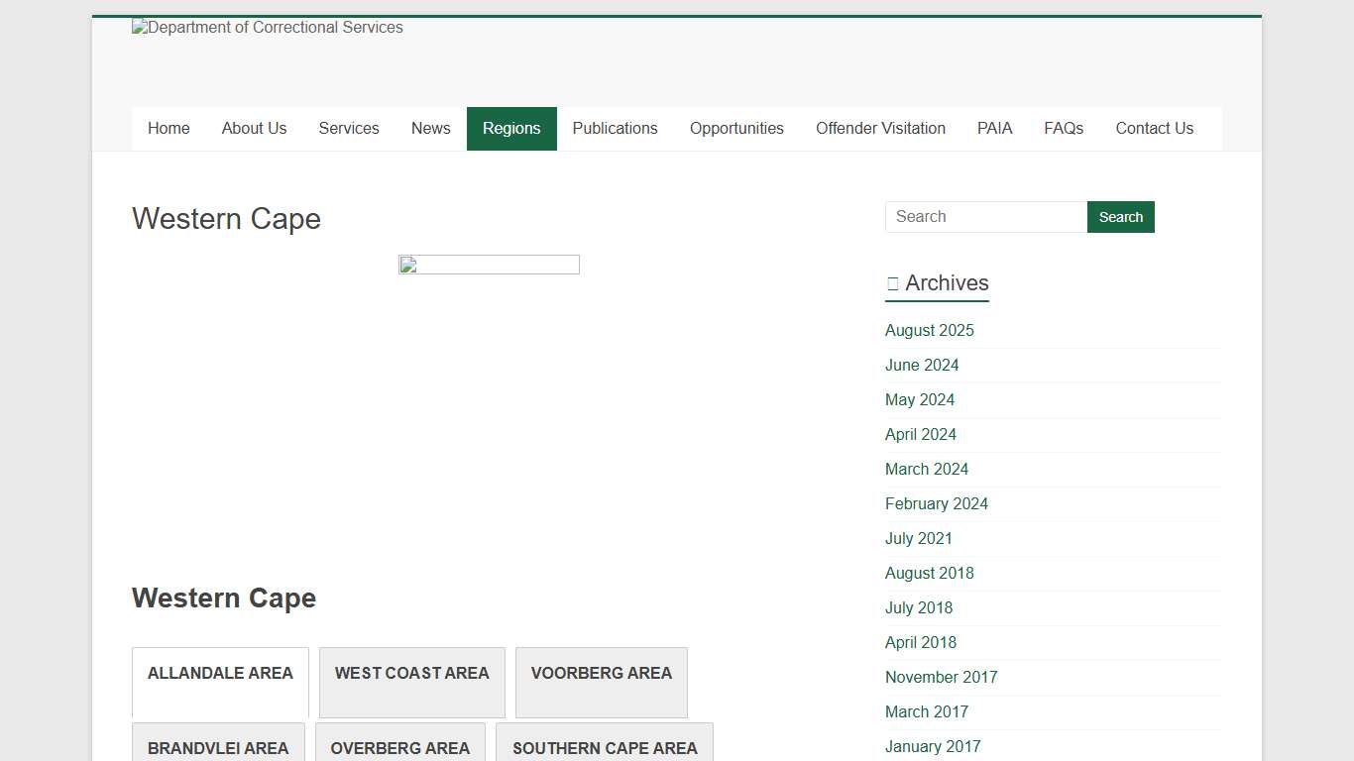Open the PAIA page
1354x761 pixels.
click(x=994, y=129)
